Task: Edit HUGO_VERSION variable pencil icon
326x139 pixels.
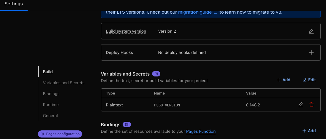Action: [301, 105]
